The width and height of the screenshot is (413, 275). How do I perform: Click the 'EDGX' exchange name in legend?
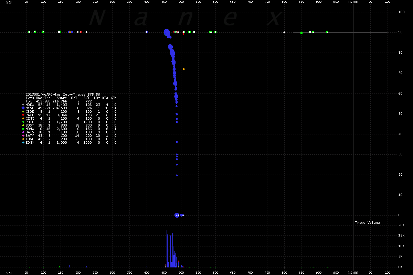point(30,142)
